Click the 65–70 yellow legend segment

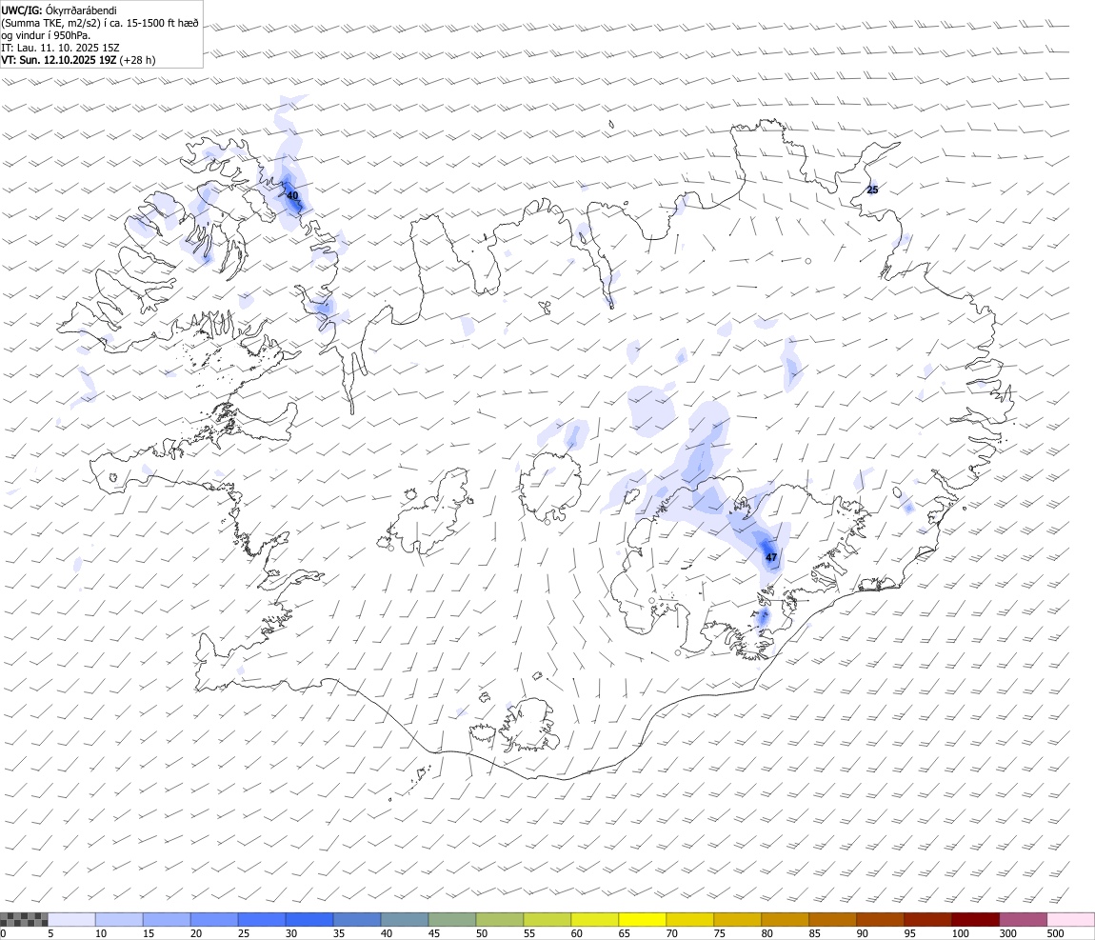click(643, 919)
